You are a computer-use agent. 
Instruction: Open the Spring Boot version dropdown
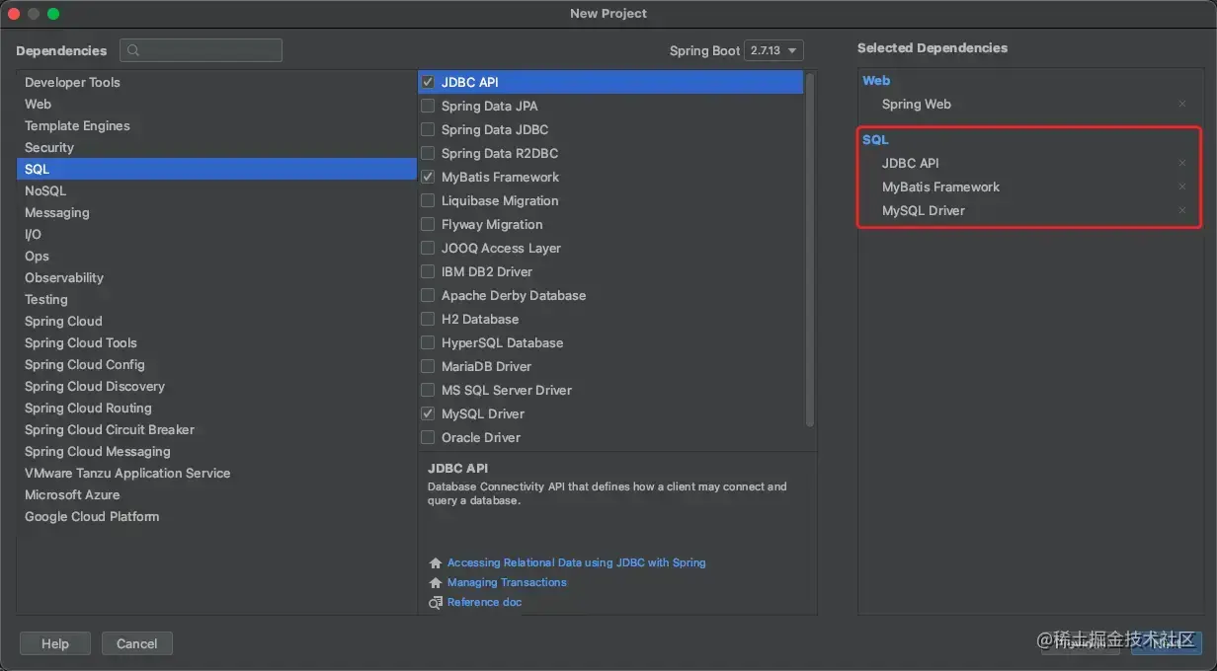tap(773, 50)
